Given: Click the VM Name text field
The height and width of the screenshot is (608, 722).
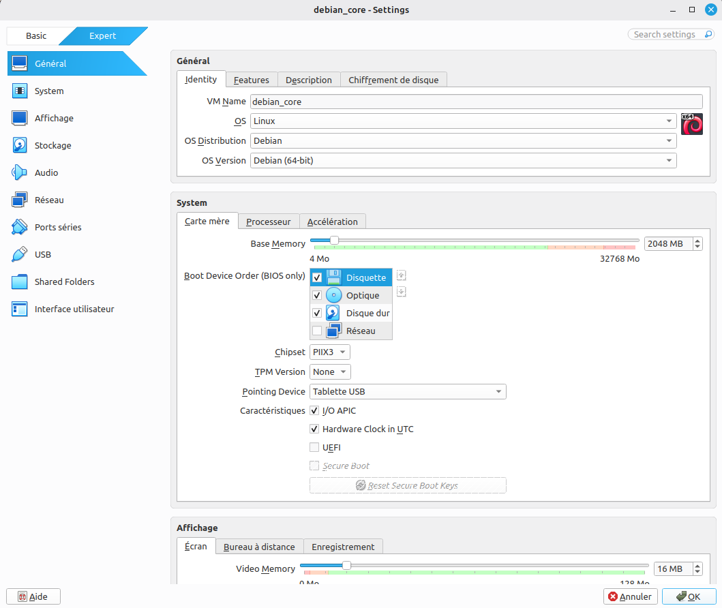Looking at the screenshot, I should coord(476,102).
